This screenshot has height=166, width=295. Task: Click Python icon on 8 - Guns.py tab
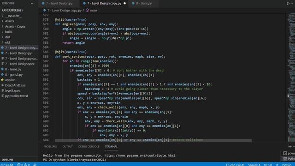(133, 3)
